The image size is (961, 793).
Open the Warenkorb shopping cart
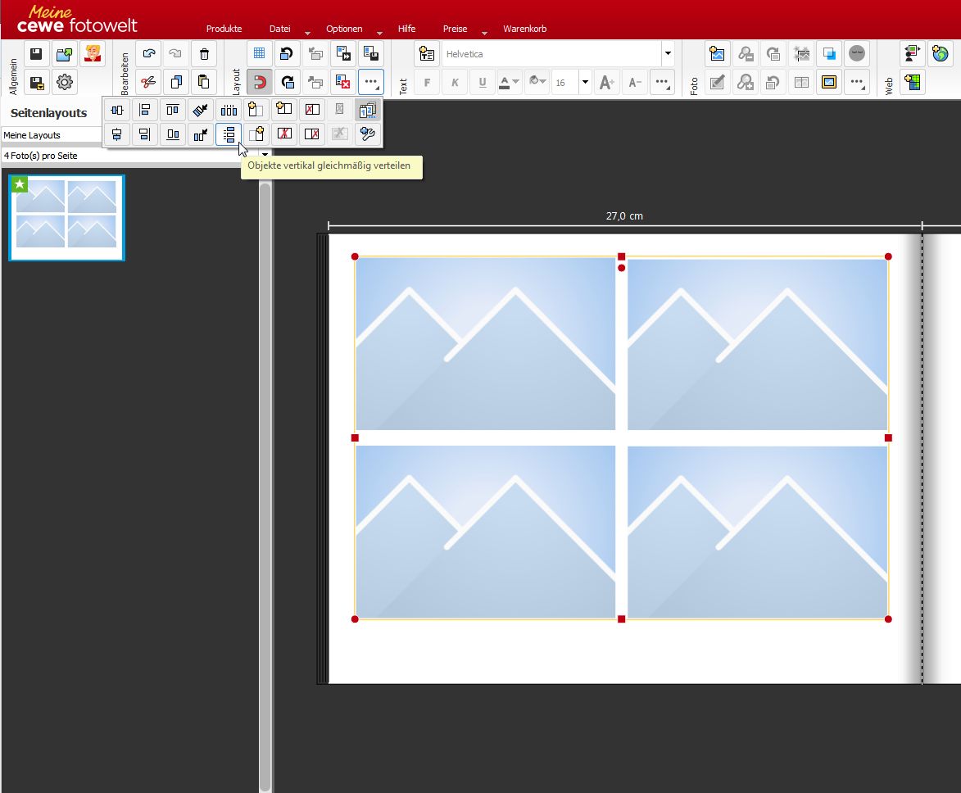[524, 29]
